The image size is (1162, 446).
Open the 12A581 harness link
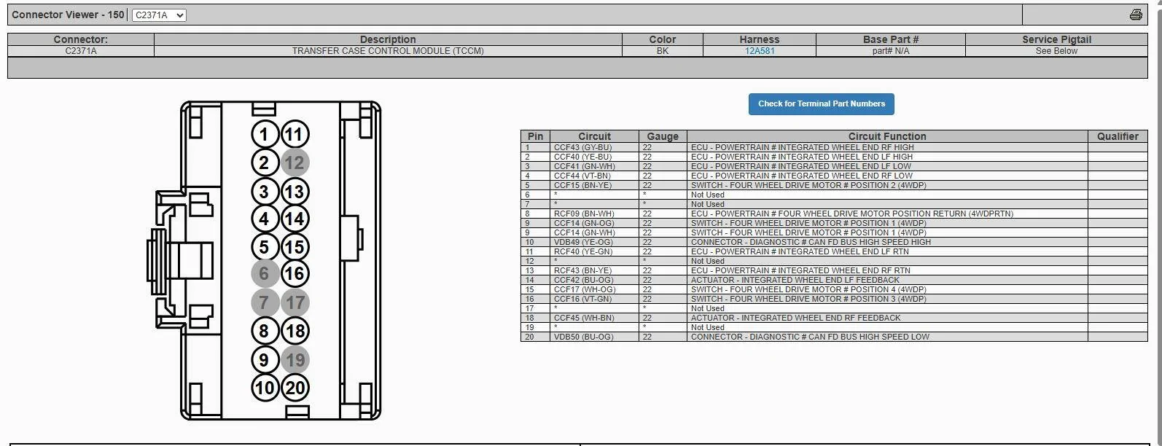click(x=760, y=51)
